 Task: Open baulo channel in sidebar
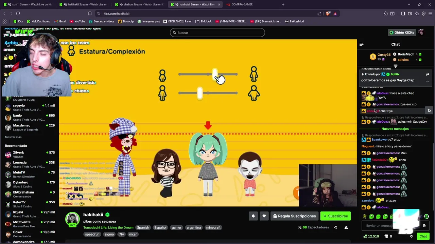pyautogui.click(x=30, y=117)
